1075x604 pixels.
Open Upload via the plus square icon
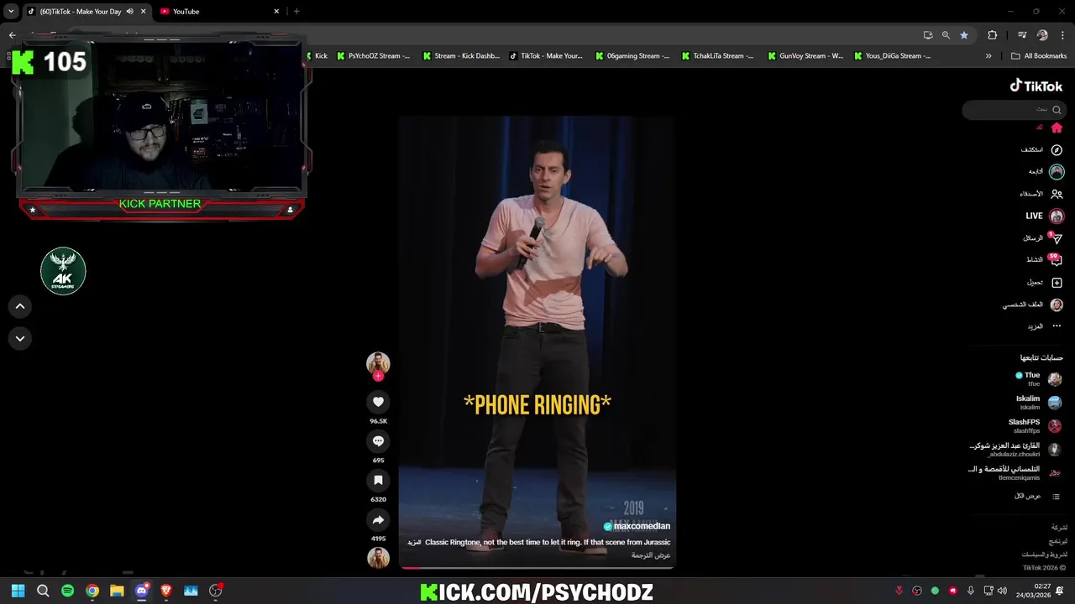[x=1057, y=283]
